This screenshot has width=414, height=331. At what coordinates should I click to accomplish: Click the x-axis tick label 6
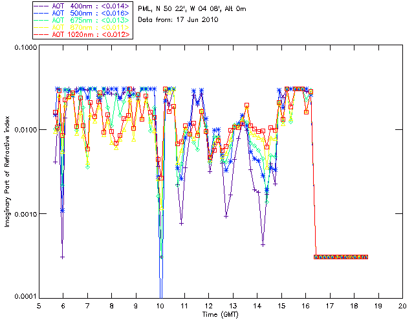click(x=63, y=306)
